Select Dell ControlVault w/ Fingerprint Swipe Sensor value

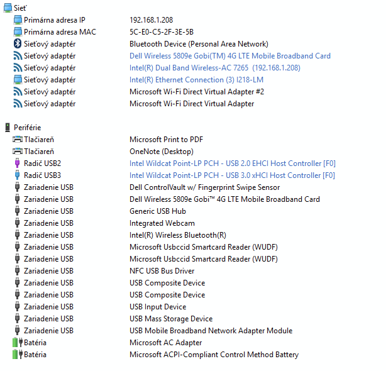click(204, 187)
